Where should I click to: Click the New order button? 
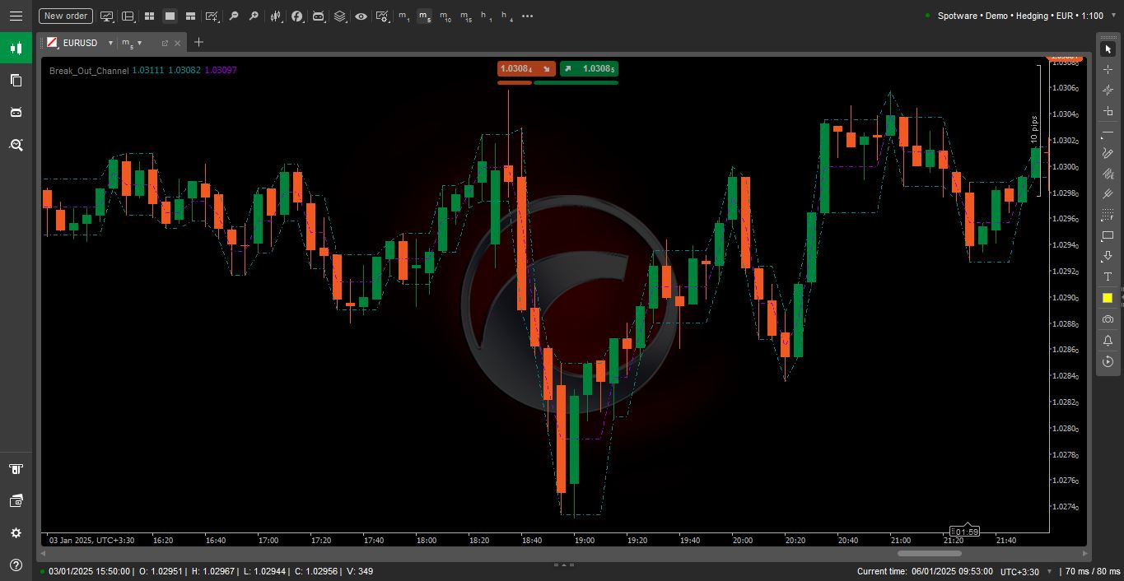tap(65, 16)
